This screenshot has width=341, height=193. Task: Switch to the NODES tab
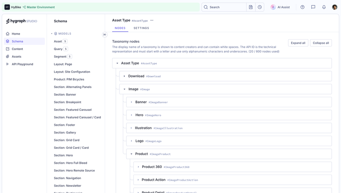(x=120, y=28)
